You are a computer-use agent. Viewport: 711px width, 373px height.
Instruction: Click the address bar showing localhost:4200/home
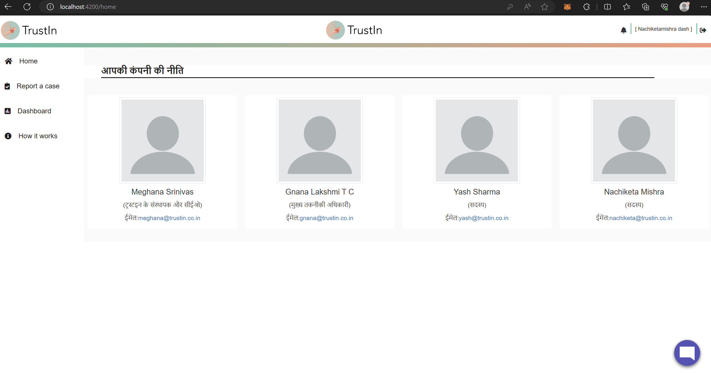tap(88, 7)
